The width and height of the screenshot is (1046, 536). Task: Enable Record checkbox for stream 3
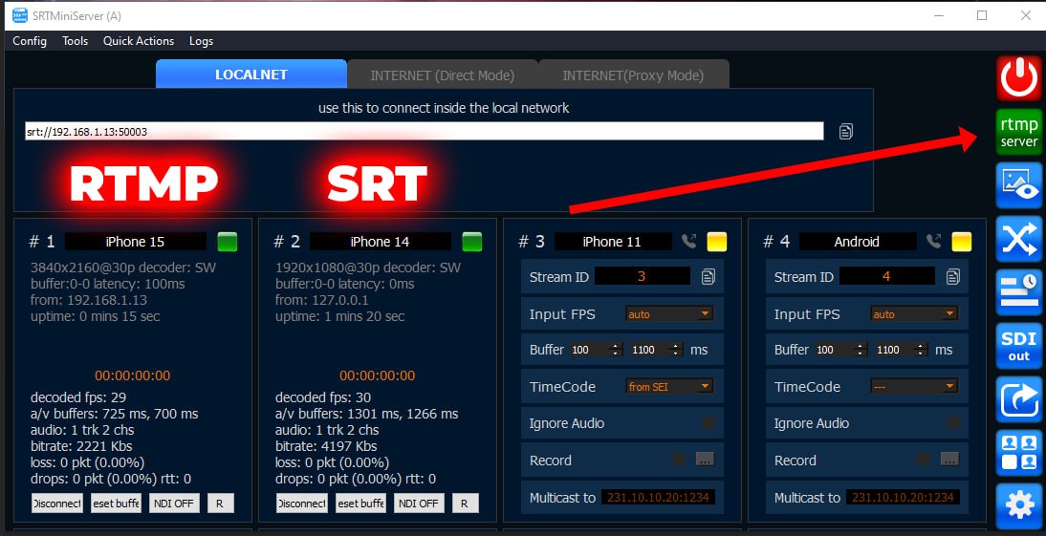pyautogui.click(x=678, y=460)
